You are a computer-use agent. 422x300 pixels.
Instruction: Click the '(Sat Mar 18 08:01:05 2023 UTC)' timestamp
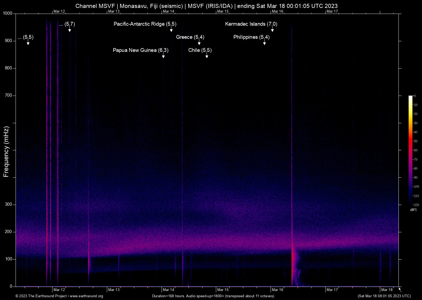384,296
